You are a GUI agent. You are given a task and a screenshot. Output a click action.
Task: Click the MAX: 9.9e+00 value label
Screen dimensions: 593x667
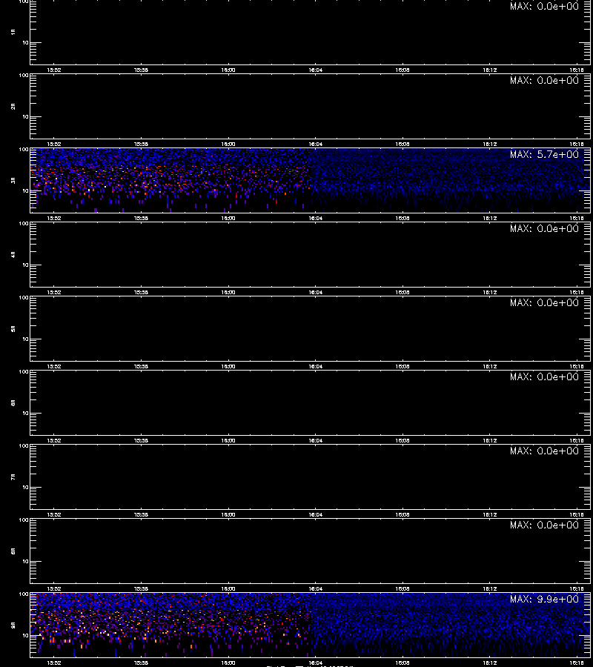[544, 599]
